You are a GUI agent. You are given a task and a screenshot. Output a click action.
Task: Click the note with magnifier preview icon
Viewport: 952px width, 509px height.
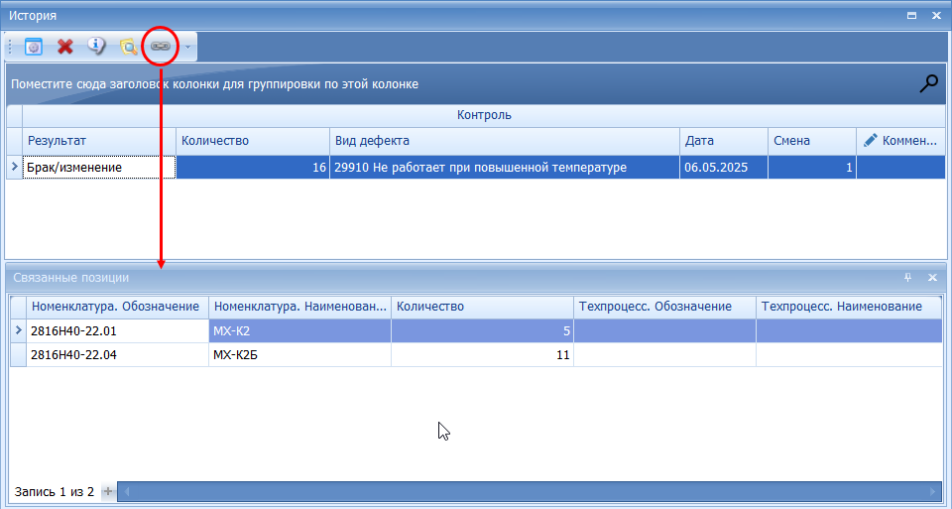[x=128, y=47]
